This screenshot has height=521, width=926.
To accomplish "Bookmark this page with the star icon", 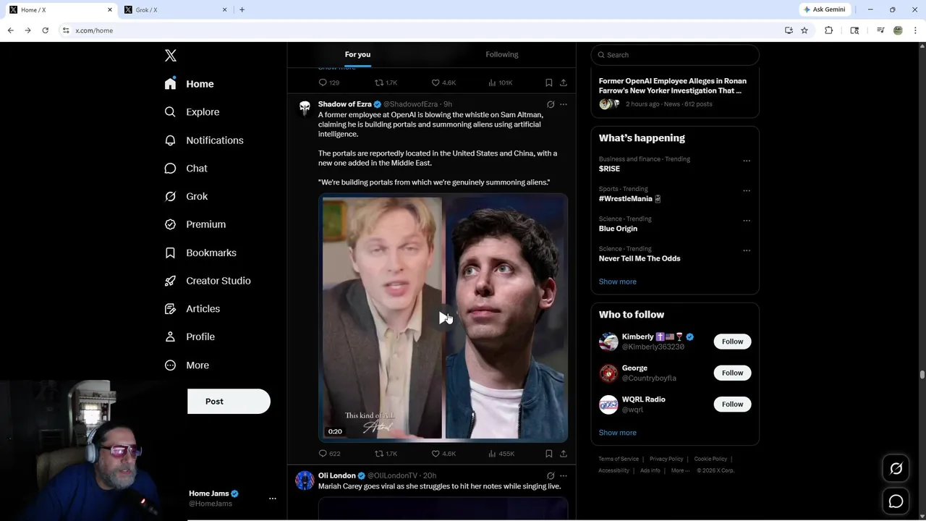I will click(x=804, y=30).
